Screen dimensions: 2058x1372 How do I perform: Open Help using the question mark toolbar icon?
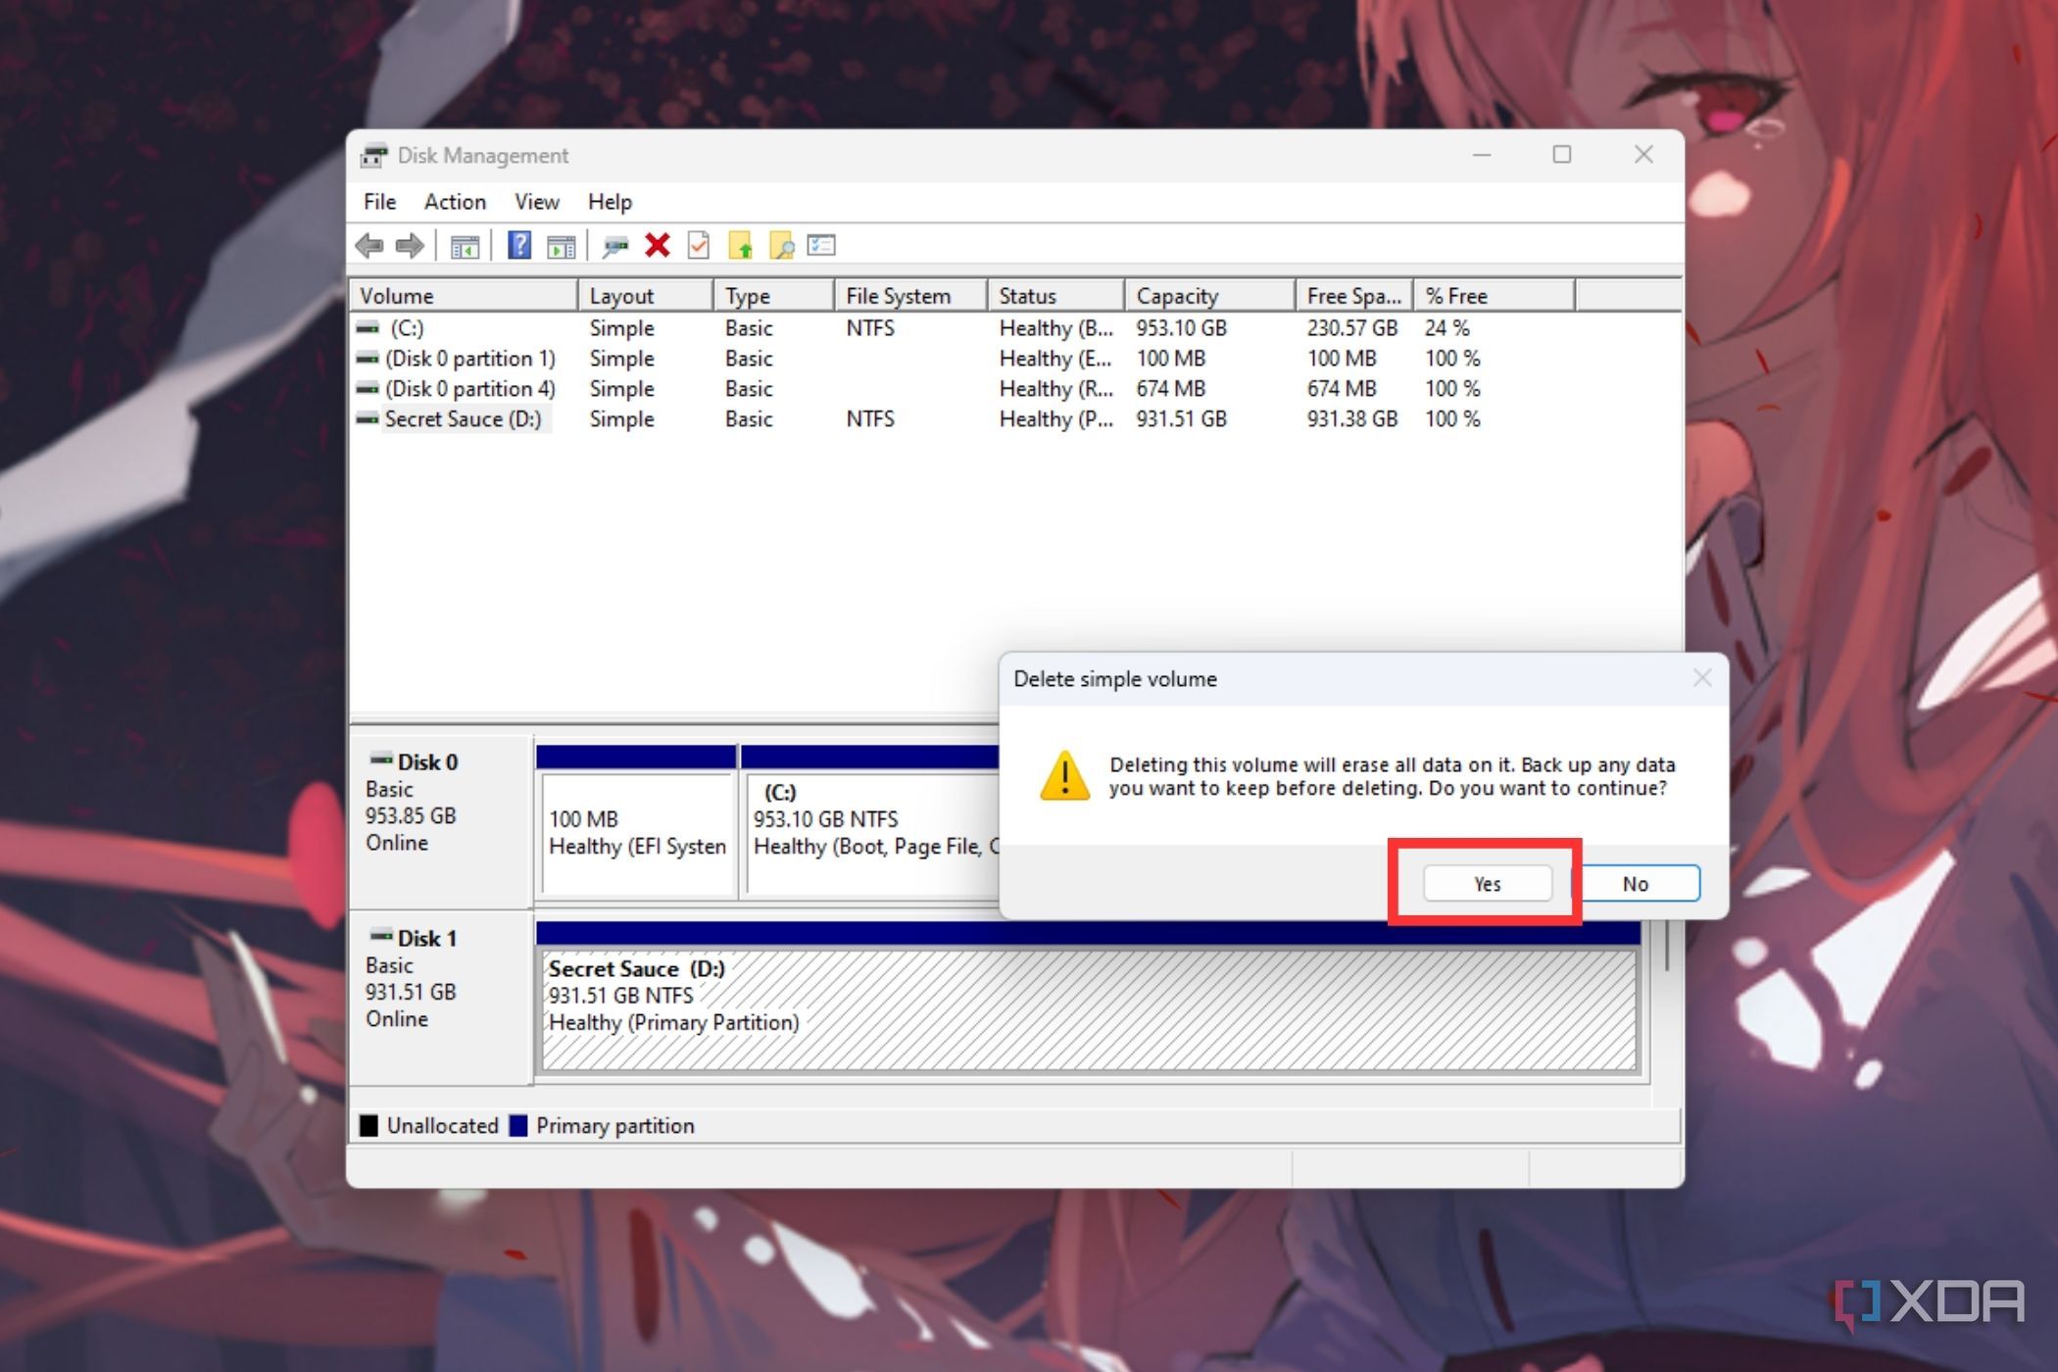click(519, 246)
